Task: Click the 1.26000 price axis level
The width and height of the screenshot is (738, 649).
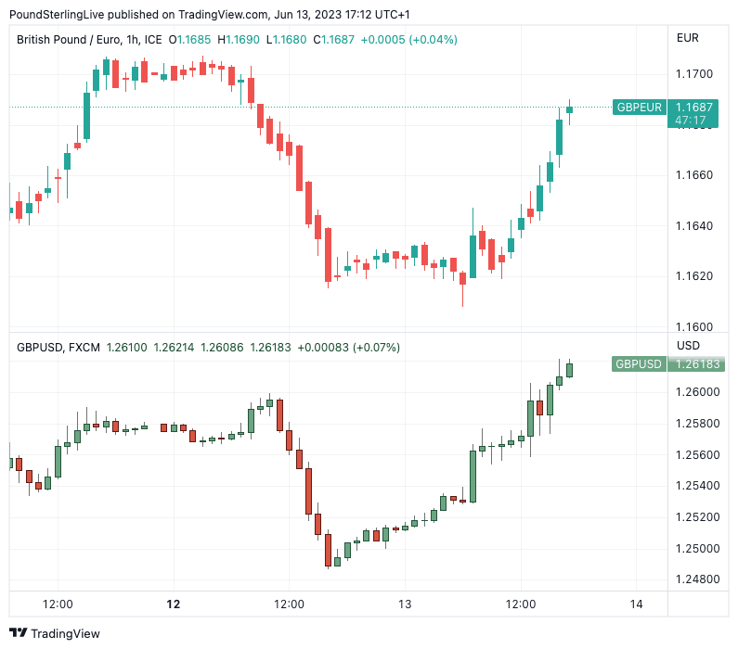Action: 696,392
